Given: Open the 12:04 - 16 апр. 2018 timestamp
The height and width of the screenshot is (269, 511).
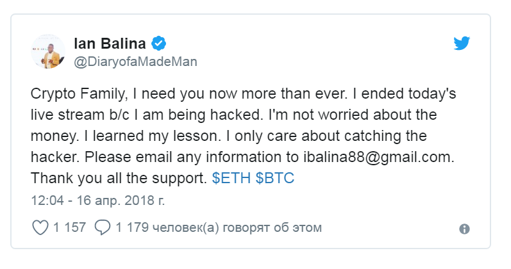Looking at the screenshot, I should [97, 200].
